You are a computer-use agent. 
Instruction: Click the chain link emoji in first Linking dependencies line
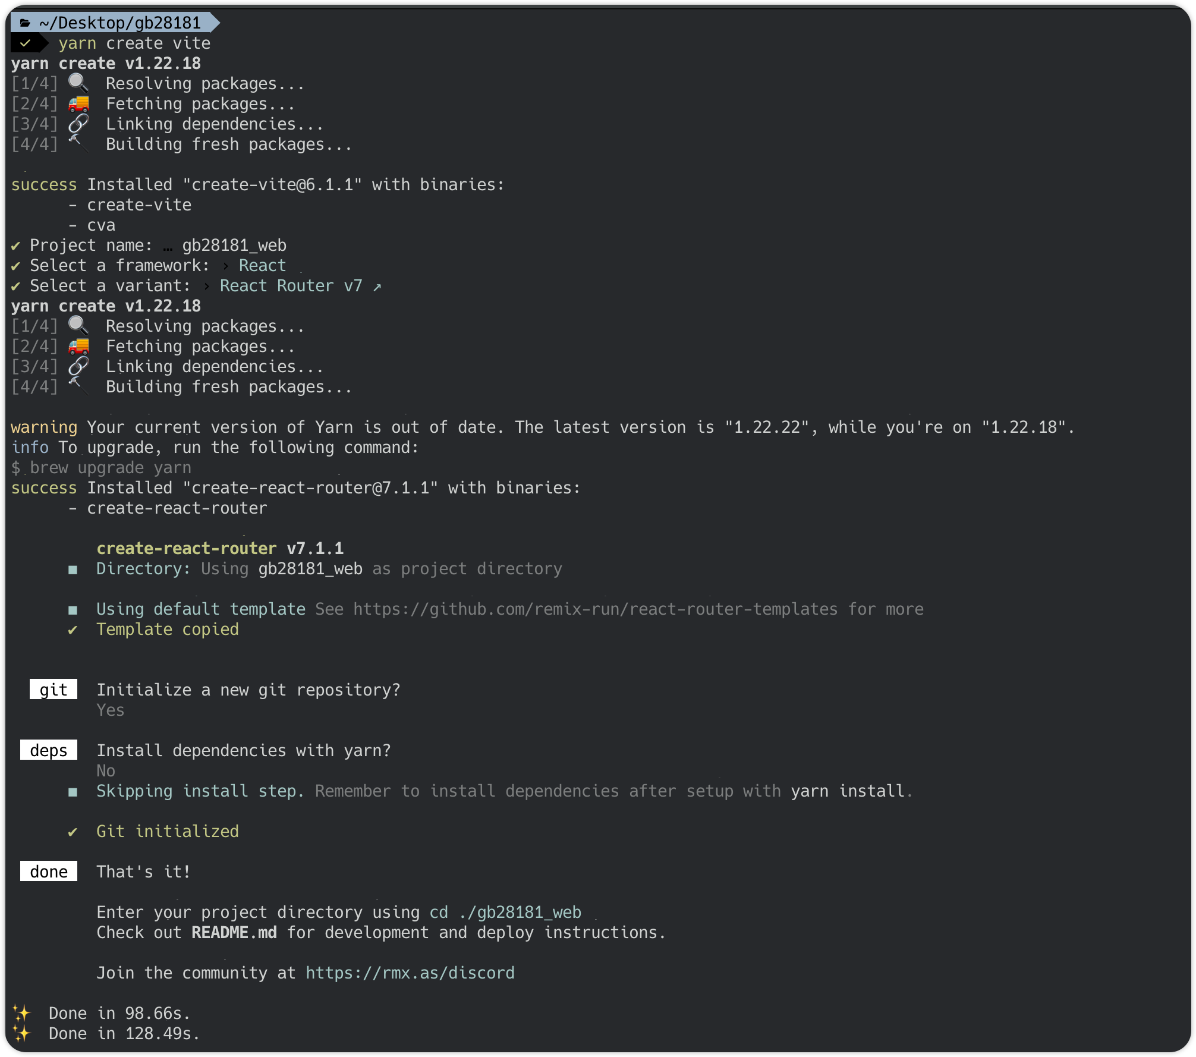click(x=78, y=124)
